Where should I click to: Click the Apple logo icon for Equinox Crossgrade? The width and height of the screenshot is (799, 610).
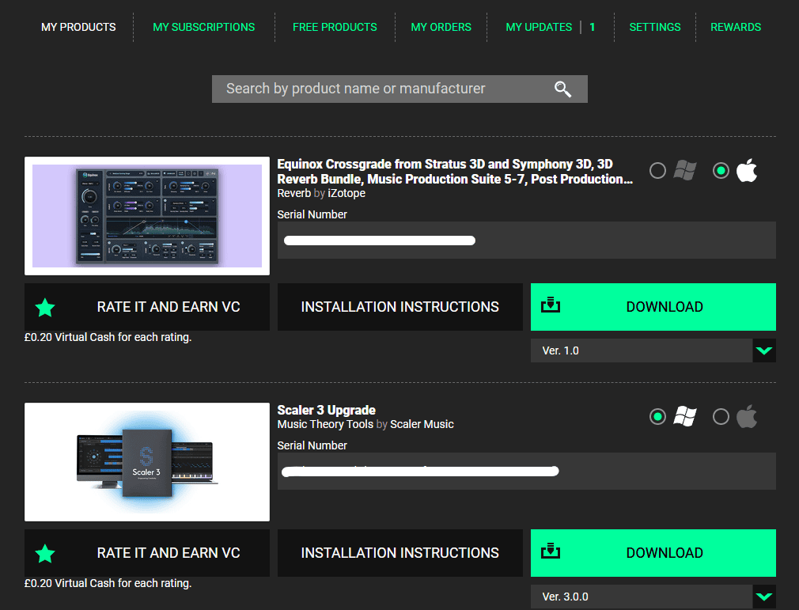click(x=747, y=170)
